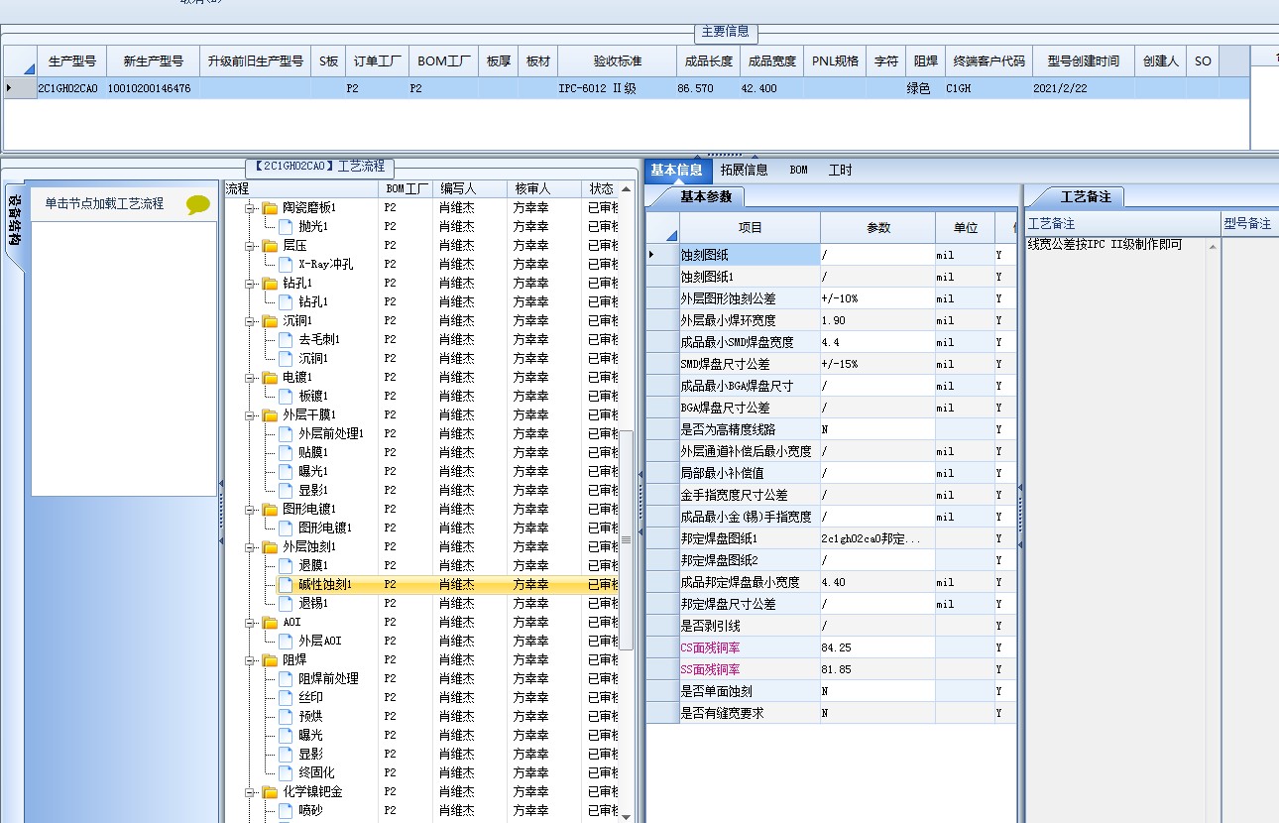Image resolution: width=1279 pixels, height=823 pixels.
Task: Select the 邦定焊盘图纸1 parameter row
Action: [831, 538]
